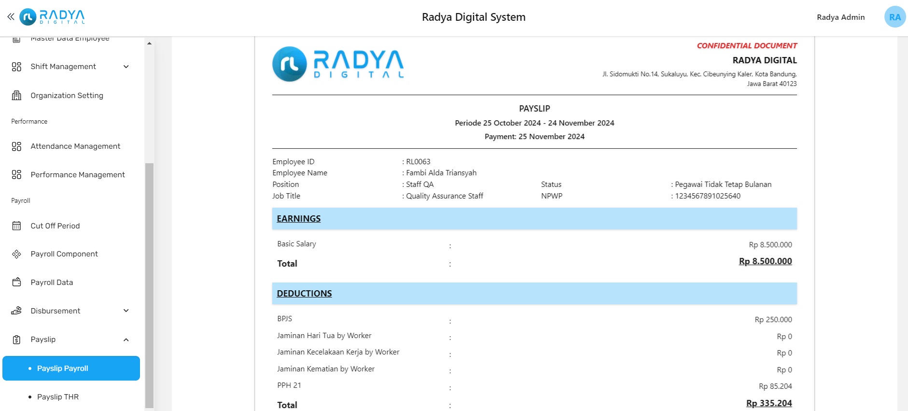Click the DEDUCTIONS section header

pyautogui.click(x=534, y=294)
